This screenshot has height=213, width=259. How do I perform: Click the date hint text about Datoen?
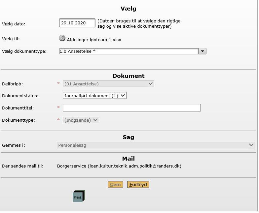pos(139,24)
